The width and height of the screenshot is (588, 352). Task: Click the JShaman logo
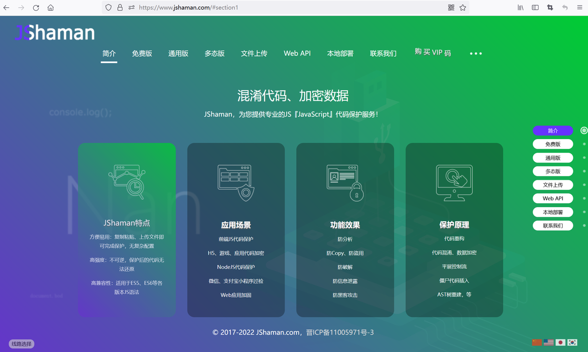(x=54, y=32)
